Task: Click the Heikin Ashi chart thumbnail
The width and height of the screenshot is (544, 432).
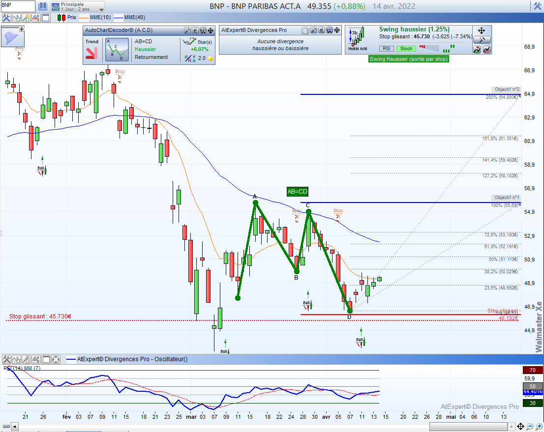Action: pyautogui.click(x=357, y=39)
